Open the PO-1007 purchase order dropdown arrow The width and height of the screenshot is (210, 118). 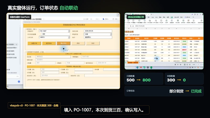pyautogui.click(x=69, y=31)
